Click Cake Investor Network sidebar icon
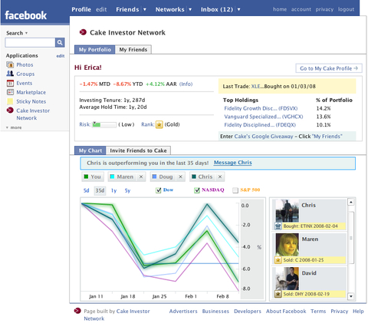This screenshot has height=330, width=368. tap(10, 111)
